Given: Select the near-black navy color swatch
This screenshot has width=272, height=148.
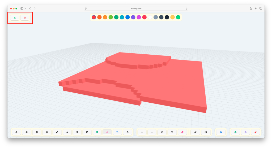Looking at the screenshot, I should pyautogui.click(x=167, y=17).
